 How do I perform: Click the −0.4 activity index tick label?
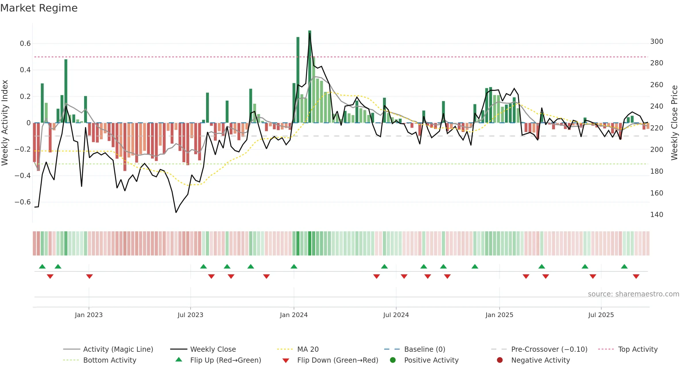[x=23, y=175]
